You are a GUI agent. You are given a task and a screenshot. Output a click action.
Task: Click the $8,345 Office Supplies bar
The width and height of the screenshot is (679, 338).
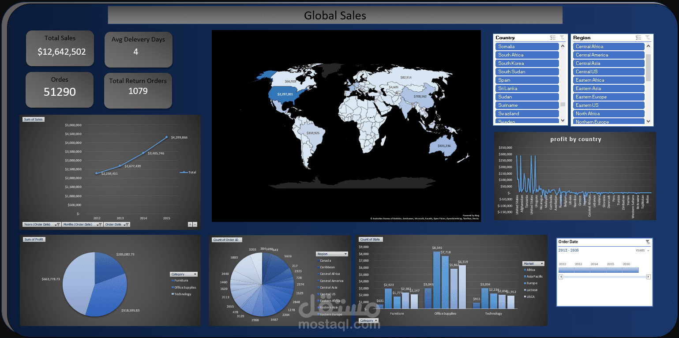pyautogui.click(x=437, y=280)
